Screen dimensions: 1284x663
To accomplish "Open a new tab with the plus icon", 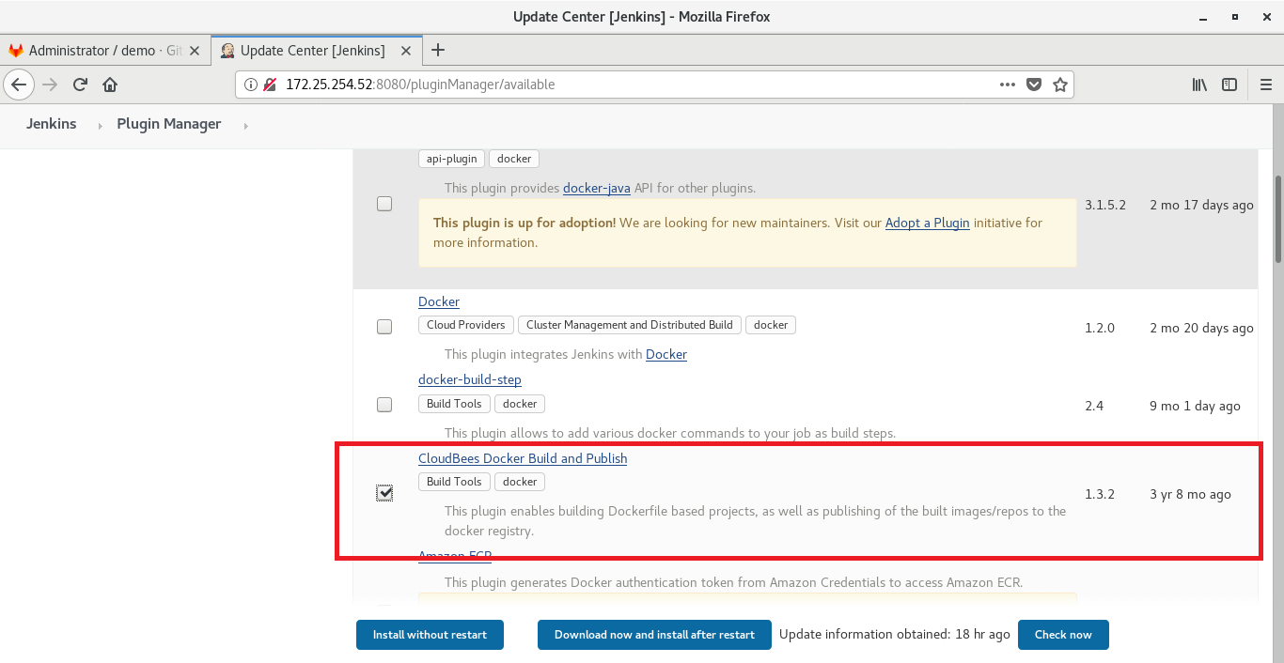I will [x=437, y=50].
